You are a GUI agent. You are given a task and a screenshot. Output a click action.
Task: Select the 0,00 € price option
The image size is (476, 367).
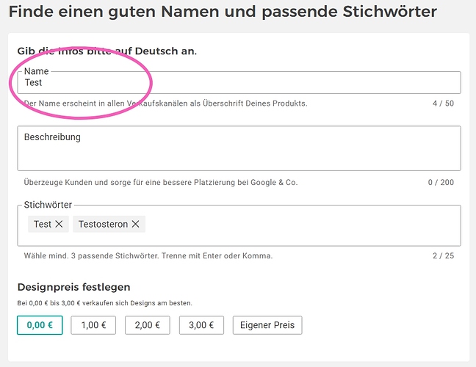coord(40,325)
